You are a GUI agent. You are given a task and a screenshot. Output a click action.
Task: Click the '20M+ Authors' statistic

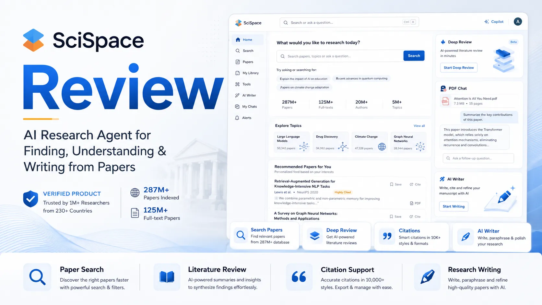click(361, 104)
